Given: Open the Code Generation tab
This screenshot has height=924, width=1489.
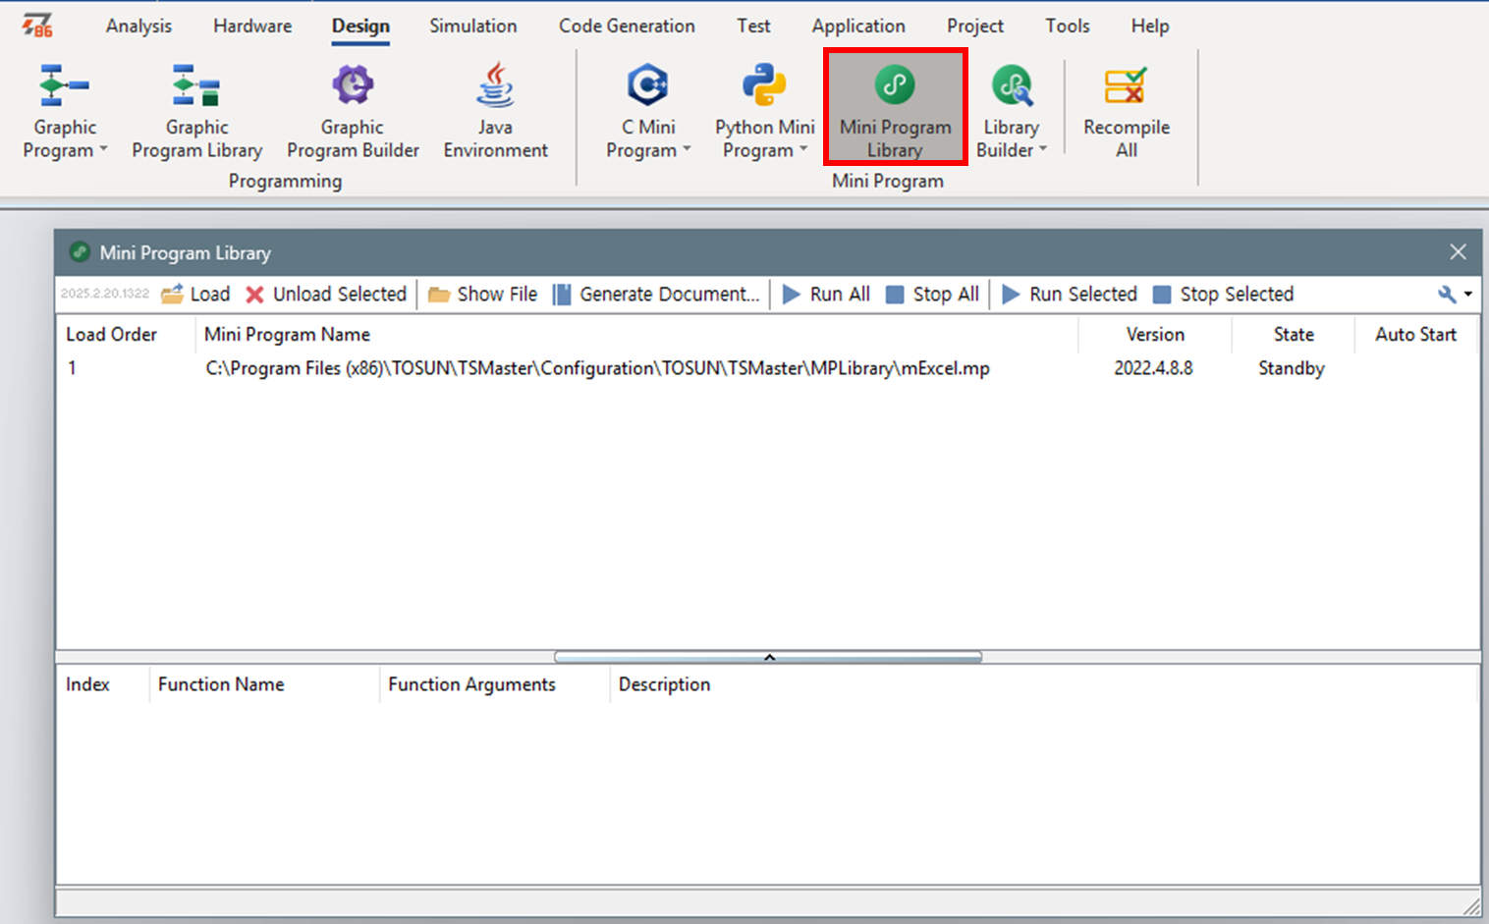Looking at the screenshot, I should pyautogui.click(x=627, y=26).
